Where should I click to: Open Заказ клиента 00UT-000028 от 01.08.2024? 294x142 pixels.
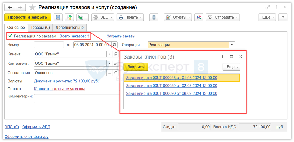[x=172, y=78]
